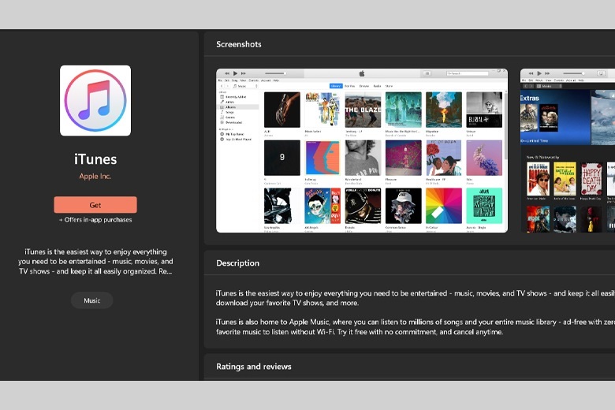Click Artists in the screenshot sidebar

[x=230, y=102]
